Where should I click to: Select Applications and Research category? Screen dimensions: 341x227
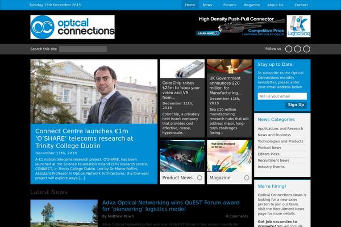(280, 129)
